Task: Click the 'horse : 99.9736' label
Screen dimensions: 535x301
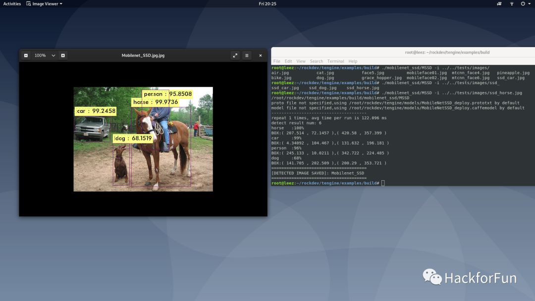Action: pyautogui.click(x=155, y=102)
